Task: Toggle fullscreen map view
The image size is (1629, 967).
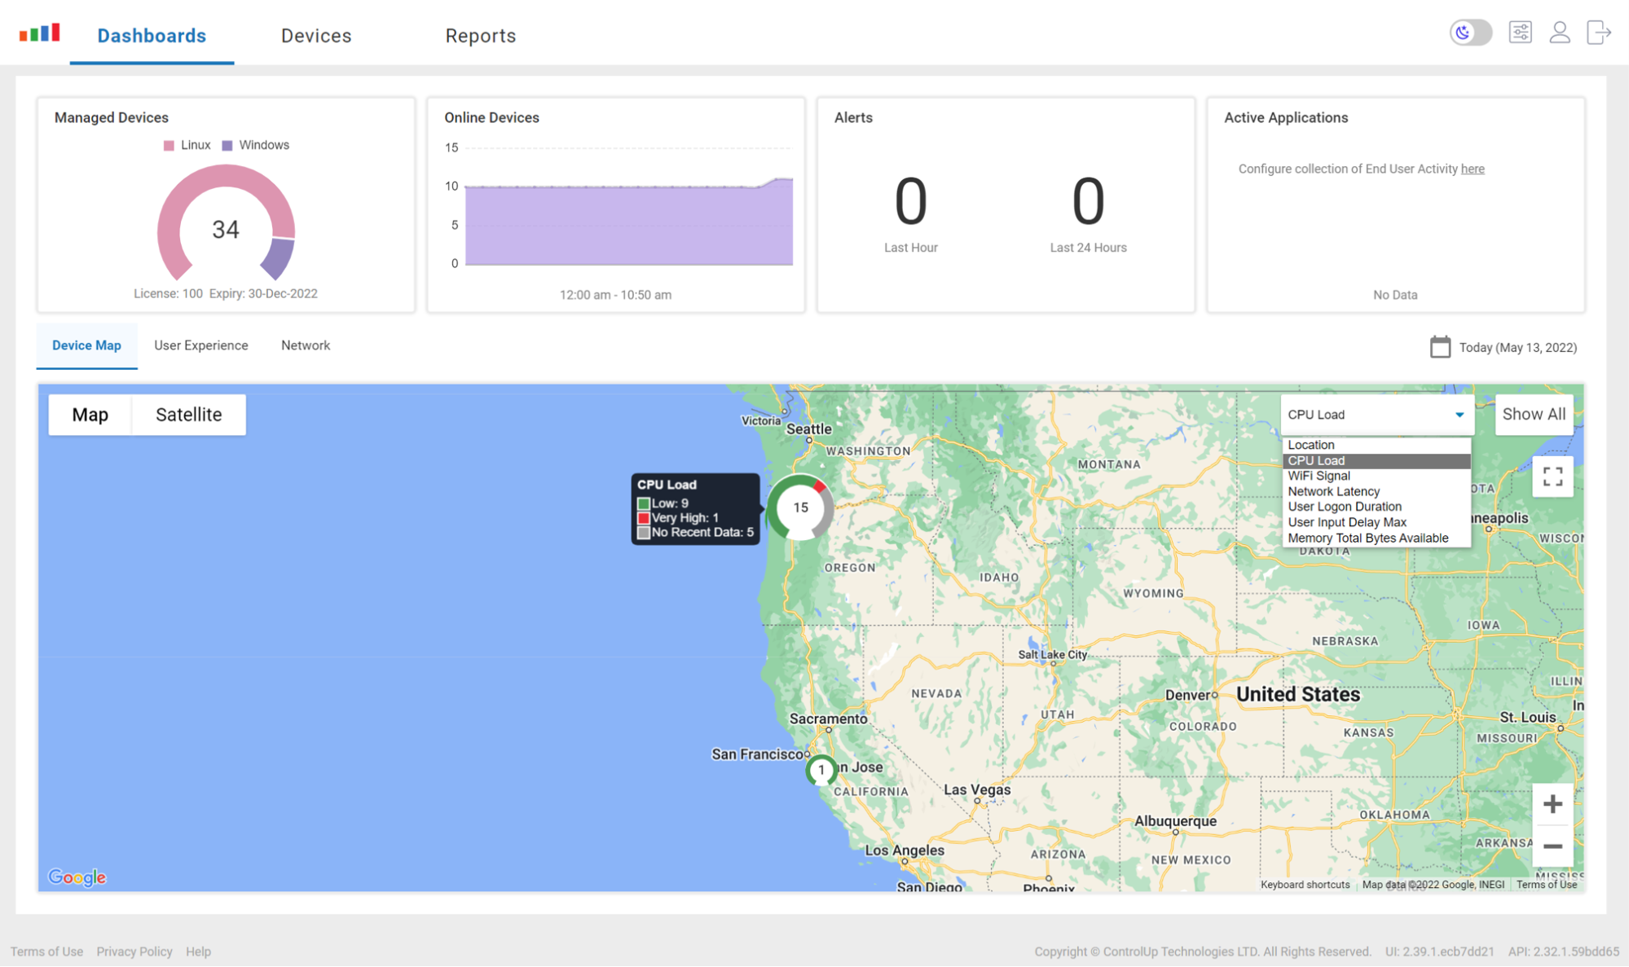Action: pyautogui.click(x=1552, y=477)
